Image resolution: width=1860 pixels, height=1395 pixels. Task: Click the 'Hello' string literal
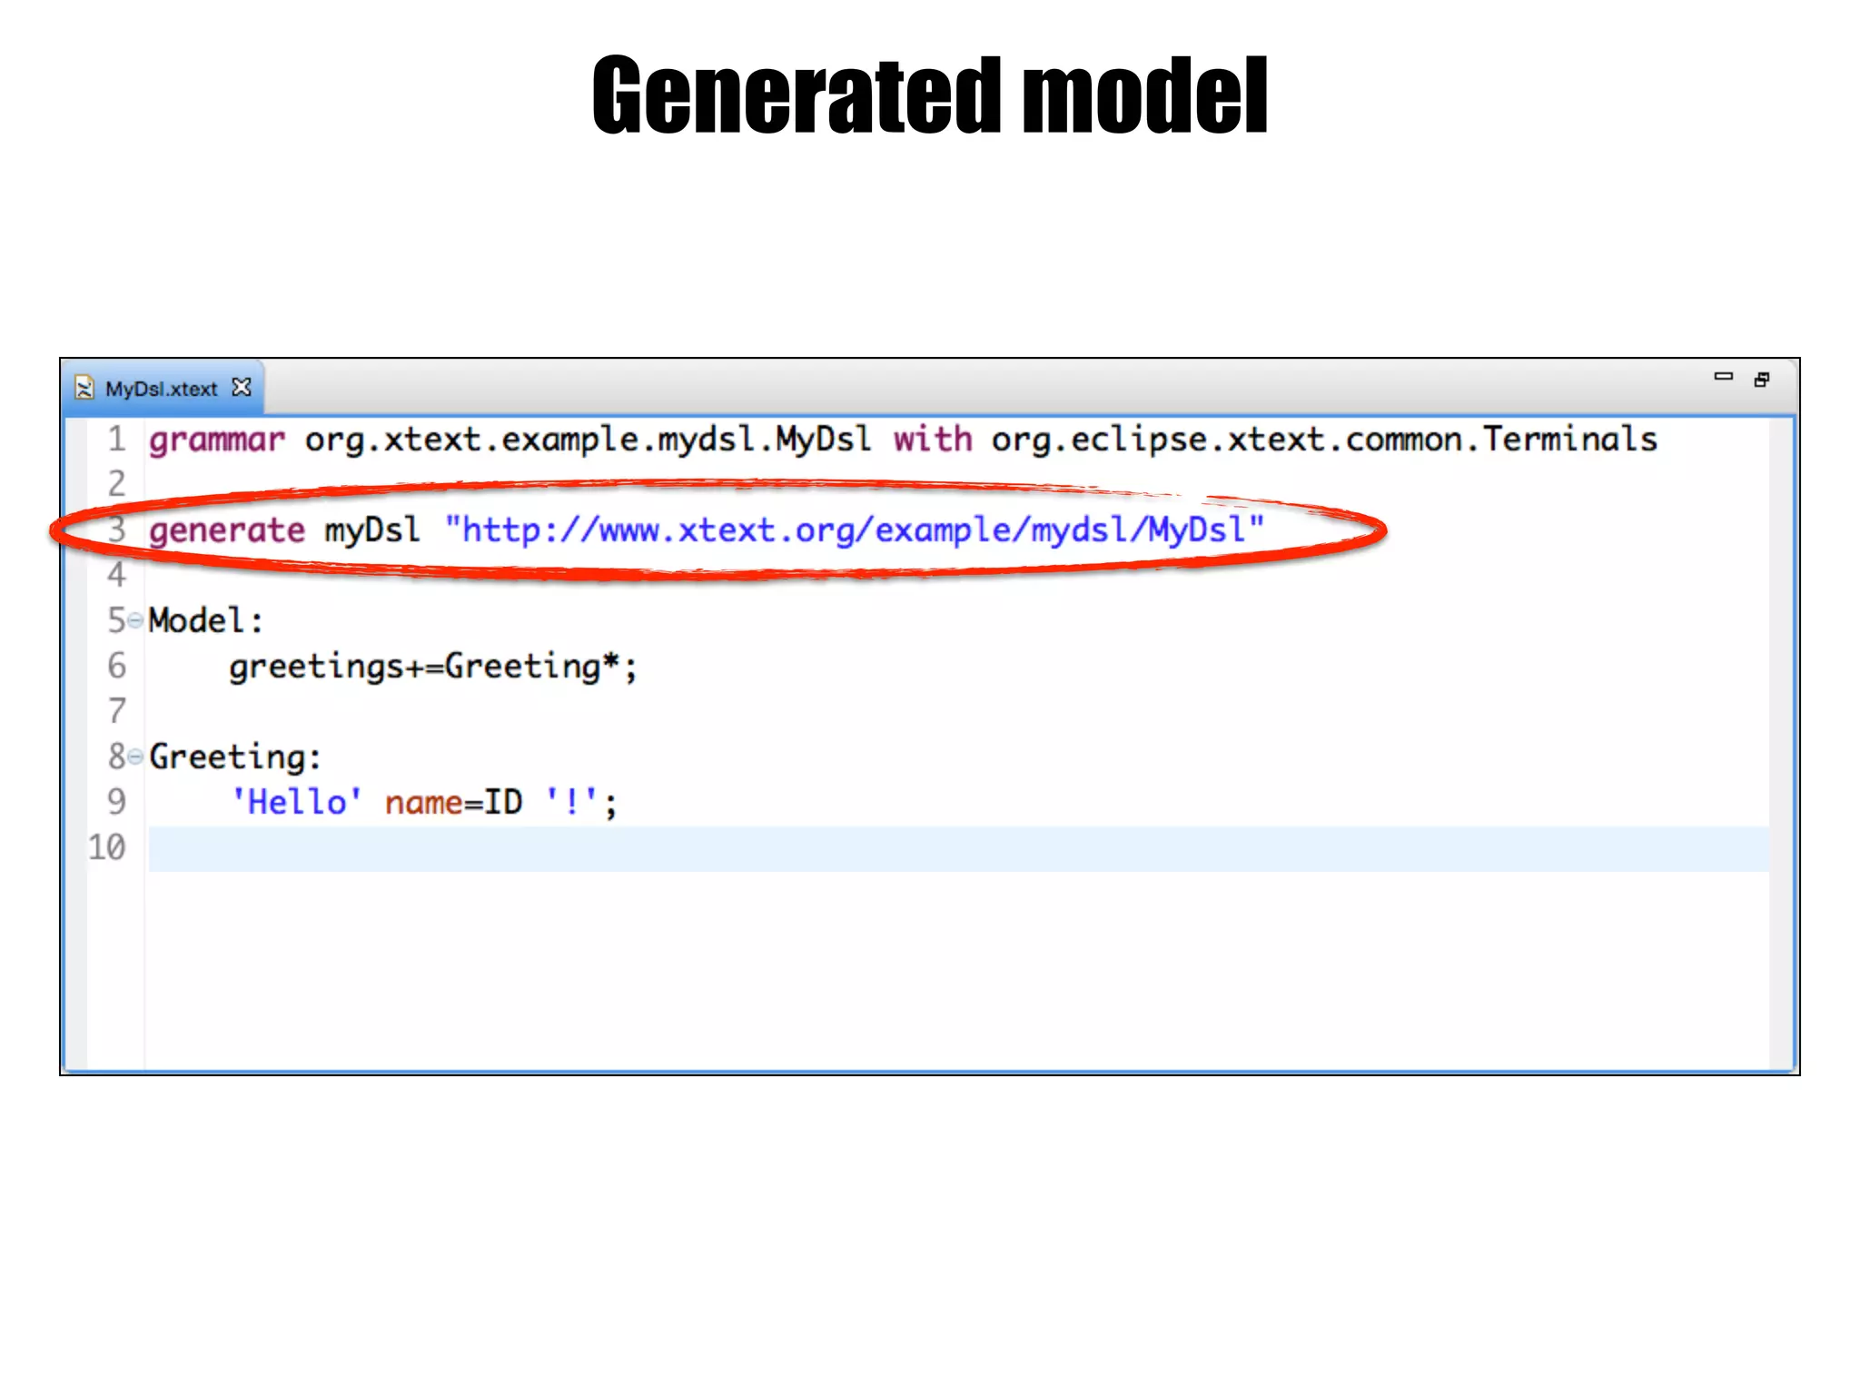(x=296, y=803)
